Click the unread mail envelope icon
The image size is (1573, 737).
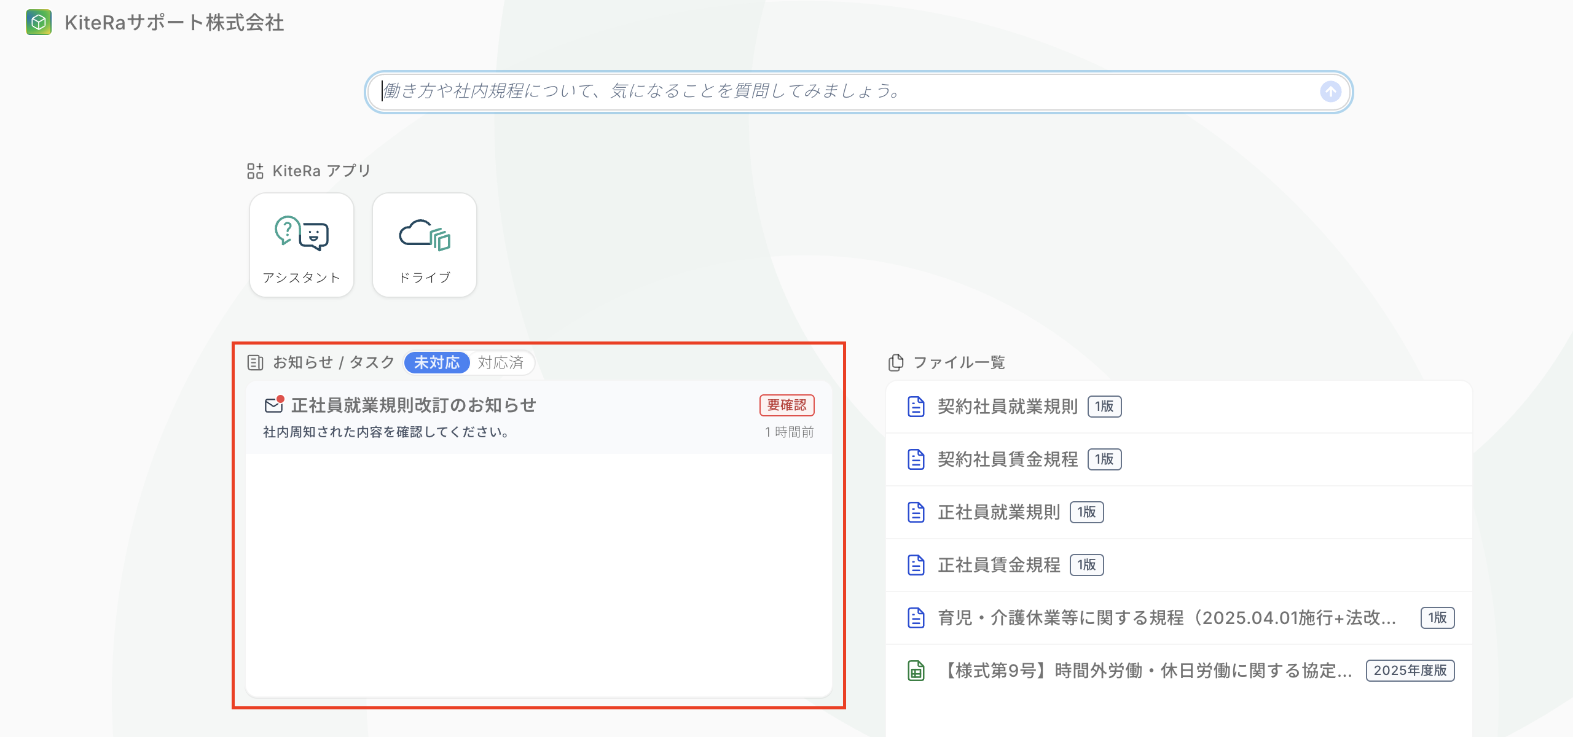tap(274, 405)
